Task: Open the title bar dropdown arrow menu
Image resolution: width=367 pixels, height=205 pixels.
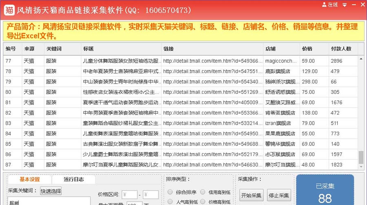Action: click(345, 5)
